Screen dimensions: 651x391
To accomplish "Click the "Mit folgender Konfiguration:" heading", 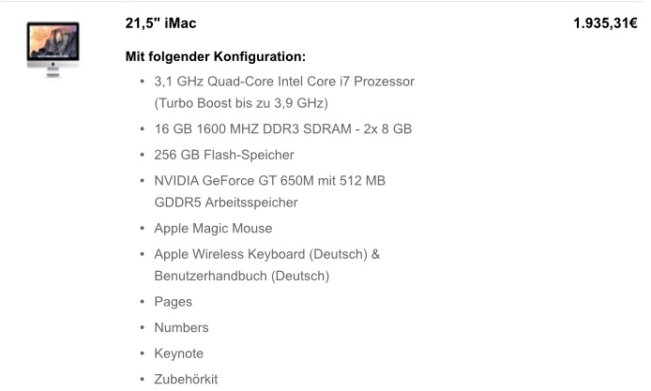I will (216, 57).
